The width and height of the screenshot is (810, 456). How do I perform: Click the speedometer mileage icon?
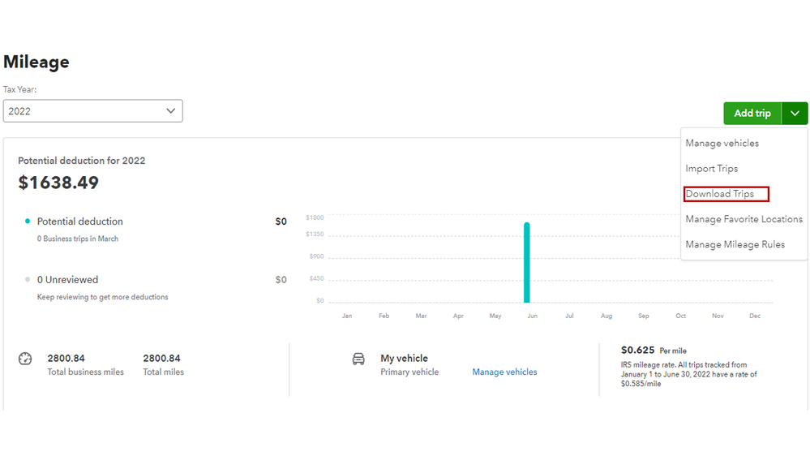coord(25,359)
